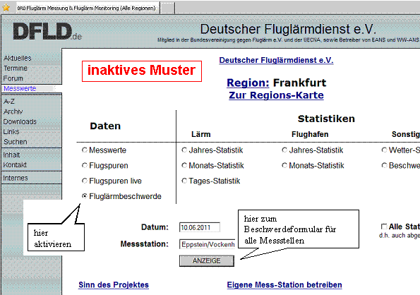
Task: Click the Frankfurt region name
Action: pyautogui.click(x=299, y=83)
